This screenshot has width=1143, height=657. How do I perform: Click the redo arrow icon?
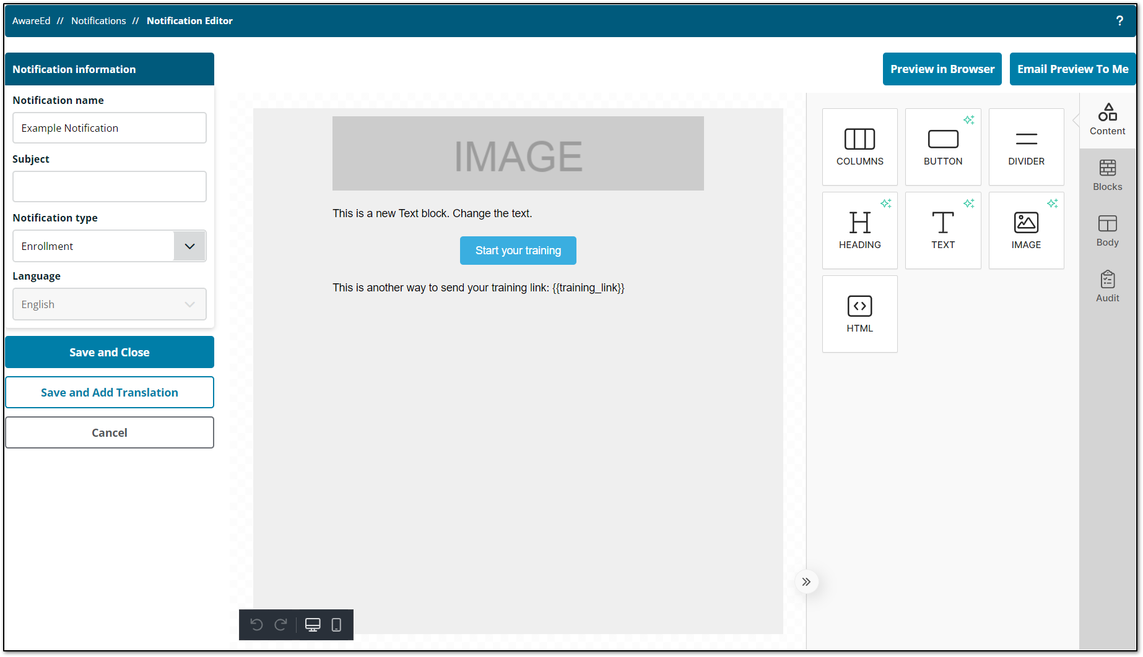pos(280,625)
